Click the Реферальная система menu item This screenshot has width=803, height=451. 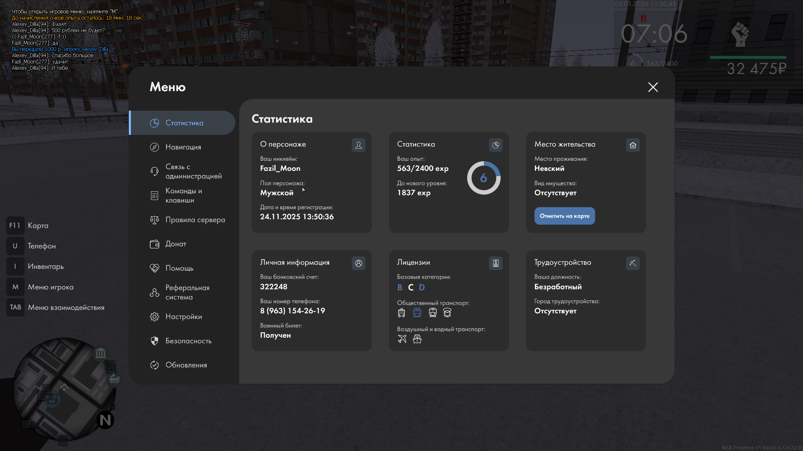(x=187, y=292)
